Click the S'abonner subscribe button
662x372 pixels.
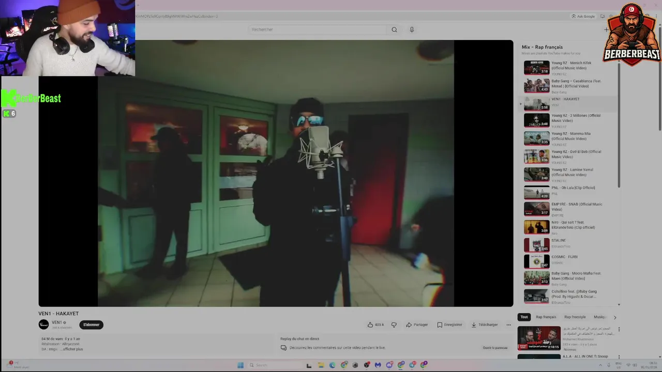pos(91,324)
